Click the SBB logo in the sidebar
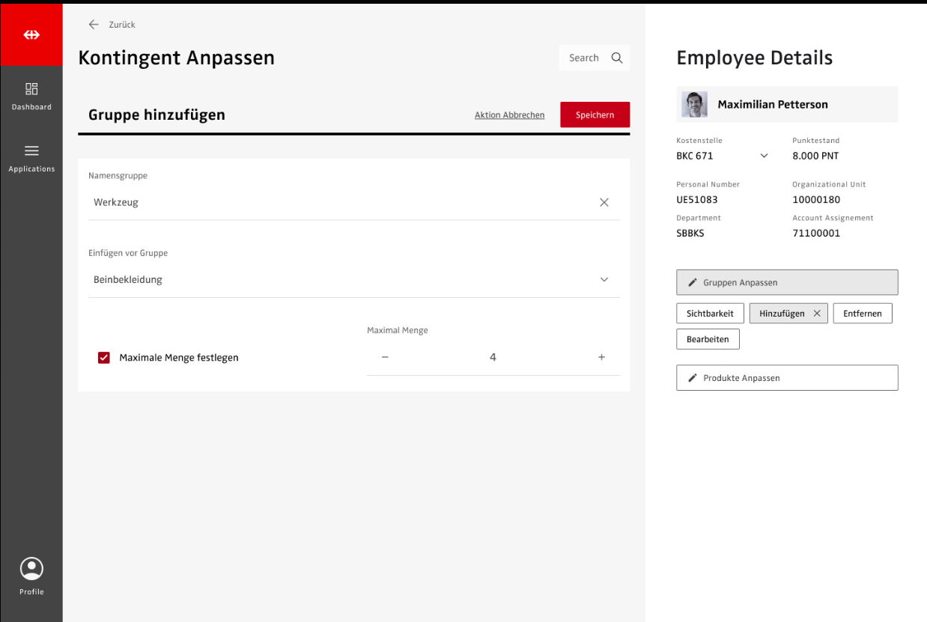The height and width of the screenshot is (622, 927). (x=31, y=34)
